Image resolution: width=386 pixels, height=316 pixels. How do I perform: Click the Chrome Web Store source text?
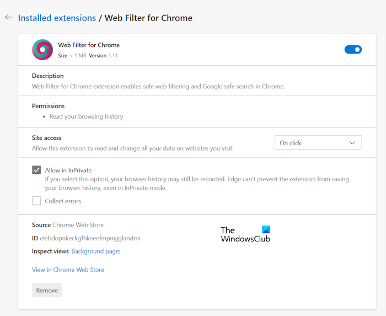[x=78, y=225]
